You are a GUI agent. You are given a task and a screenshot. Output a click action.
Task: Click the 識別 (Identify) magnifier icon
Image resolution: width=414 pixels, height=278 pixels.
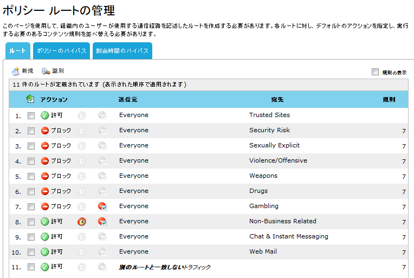coord(46,71)
